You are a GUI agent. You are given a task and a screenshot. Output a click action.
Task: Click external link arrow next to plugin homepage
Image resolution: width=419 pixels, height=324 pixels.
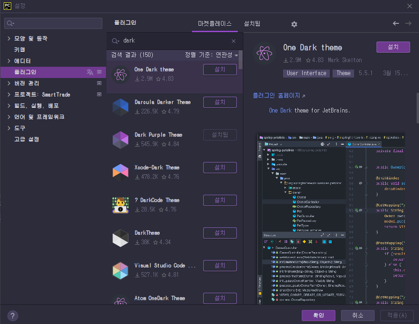coord(304,96)
